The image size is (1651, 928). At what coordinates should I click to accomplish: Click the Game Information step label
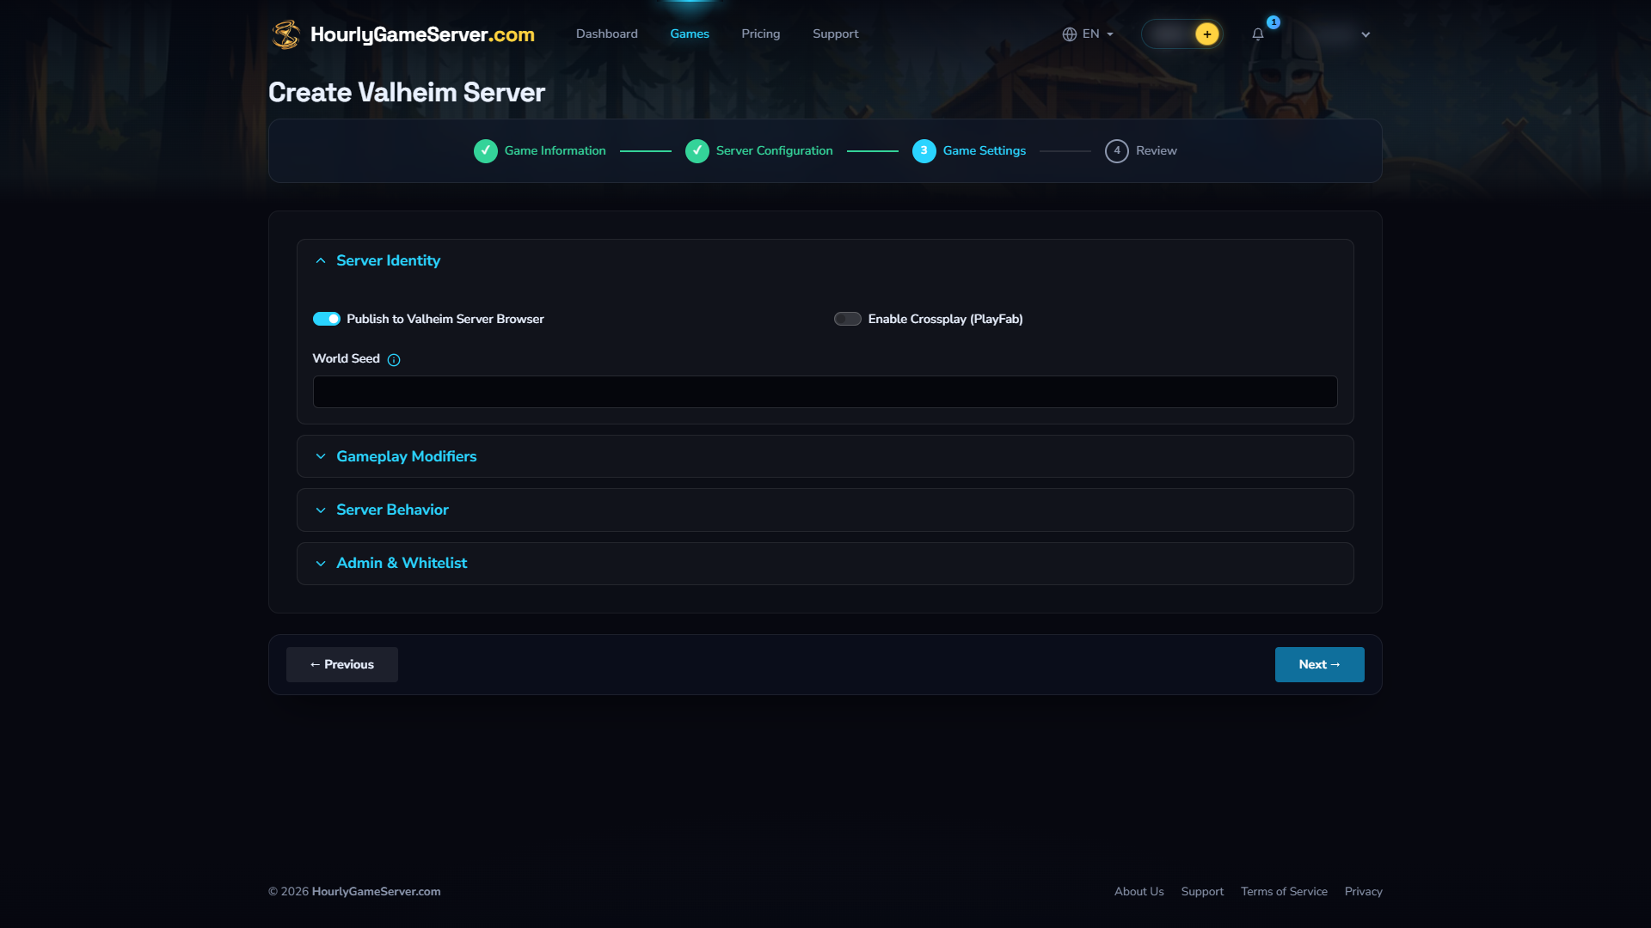click(555, 150)
